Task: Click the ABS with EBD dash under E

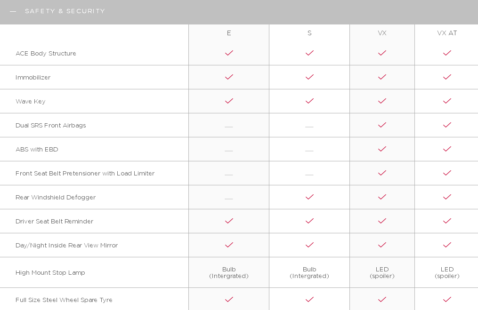Action: click(x=228, y=151)
